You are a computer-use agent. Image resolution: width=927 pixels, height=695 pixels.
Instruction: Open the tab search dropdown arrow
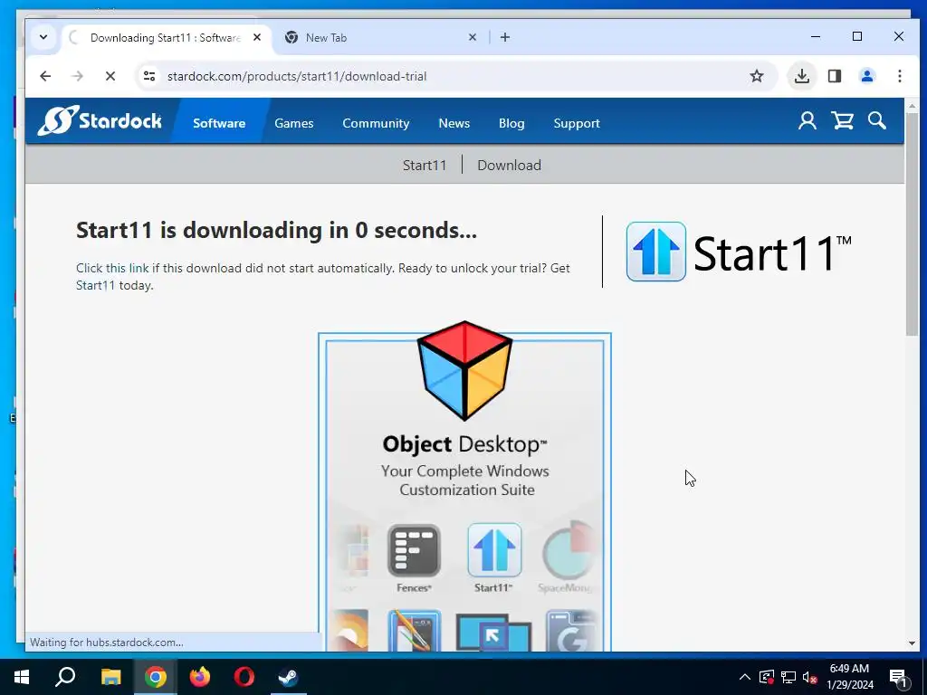[43, 37]
